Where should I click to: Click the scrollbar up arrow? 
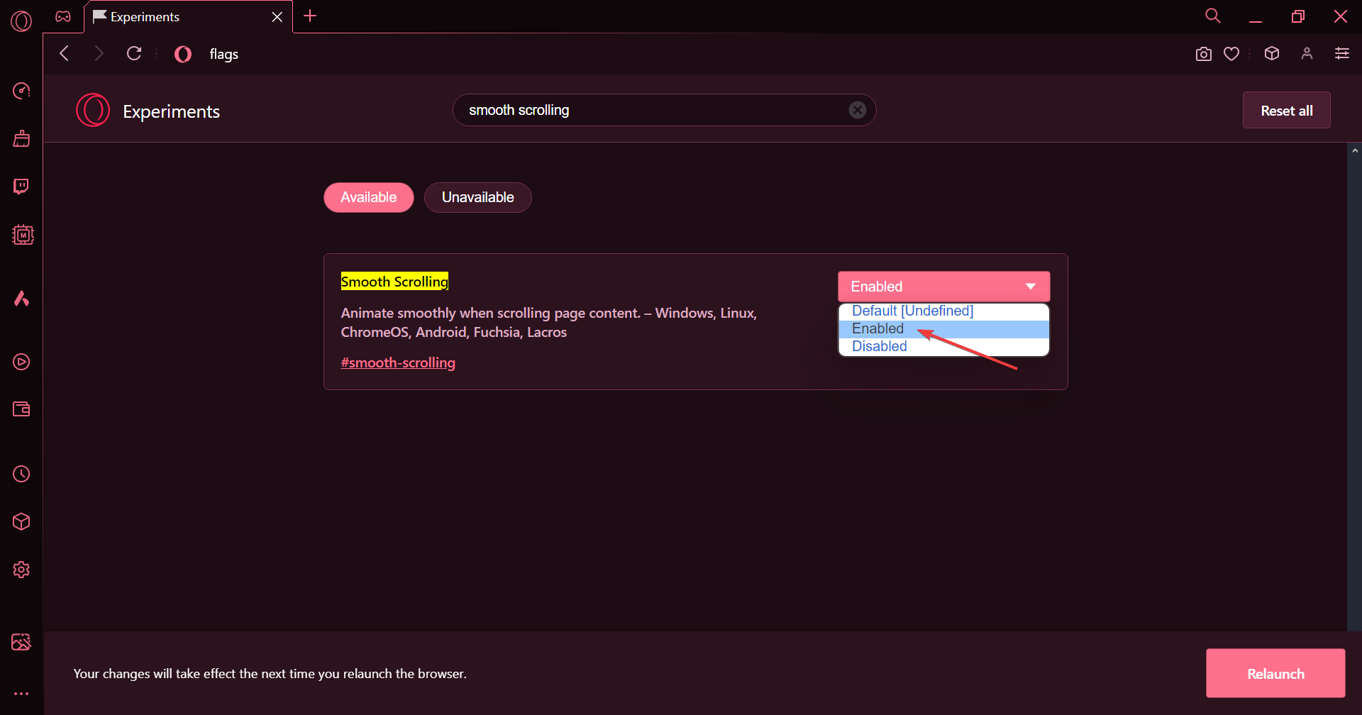[x=1355, y=150]
